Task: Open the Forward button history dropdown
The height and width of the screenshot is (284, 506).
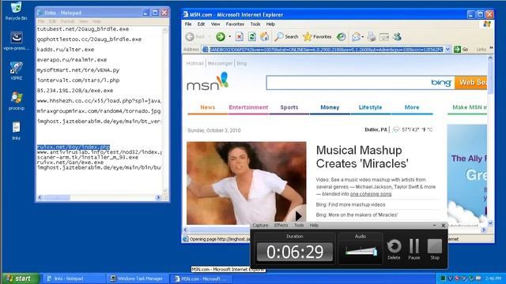Action: pyautogui.click(x=230, y=37)
